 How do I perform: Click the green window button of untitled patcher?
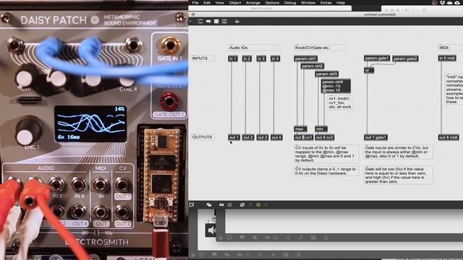click(193, 14)
